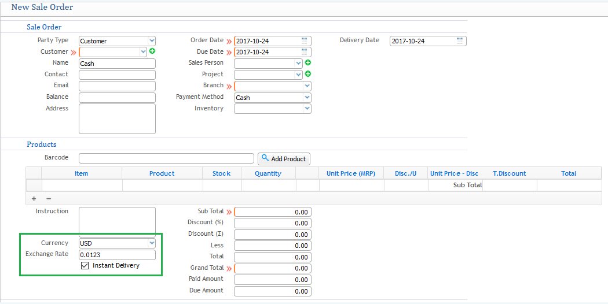Click the Balance field
This screenshot has height=304, width=608.
(117, 97)
